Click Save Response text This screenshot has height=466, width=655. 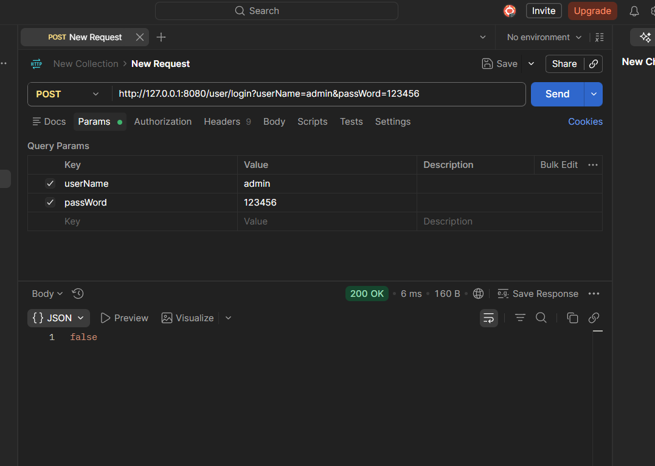(x=546, y=294)
